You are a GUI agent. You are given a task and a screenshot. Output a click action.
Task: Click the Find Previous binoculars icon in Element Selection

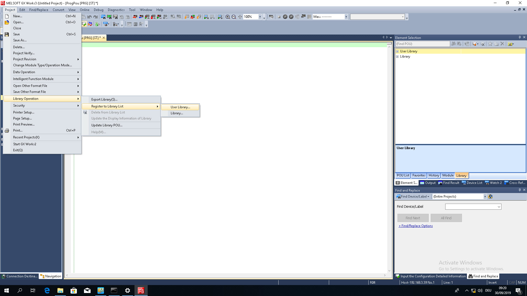(x=453, y=44)
